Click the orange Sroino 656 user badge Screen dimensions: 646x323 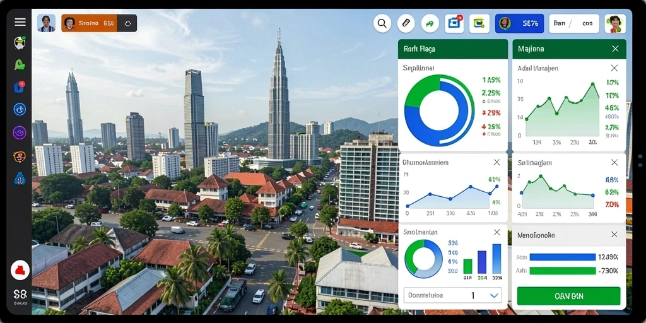coord(90,23)
